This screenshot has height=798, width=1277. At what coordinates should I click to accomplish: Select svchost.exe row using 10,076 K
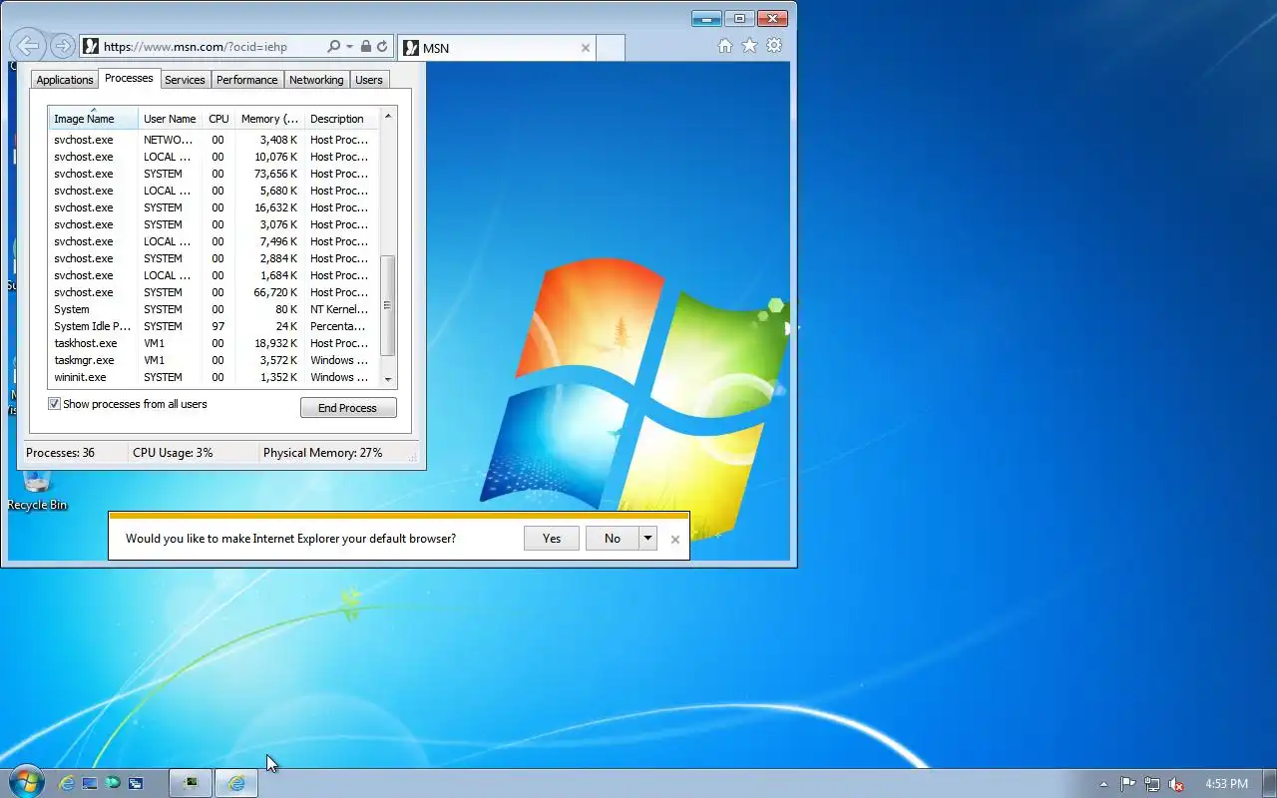213,157
